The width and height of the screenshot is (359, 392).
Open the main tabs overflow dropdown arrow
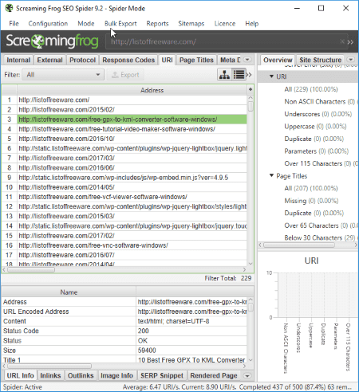[247, 60]
